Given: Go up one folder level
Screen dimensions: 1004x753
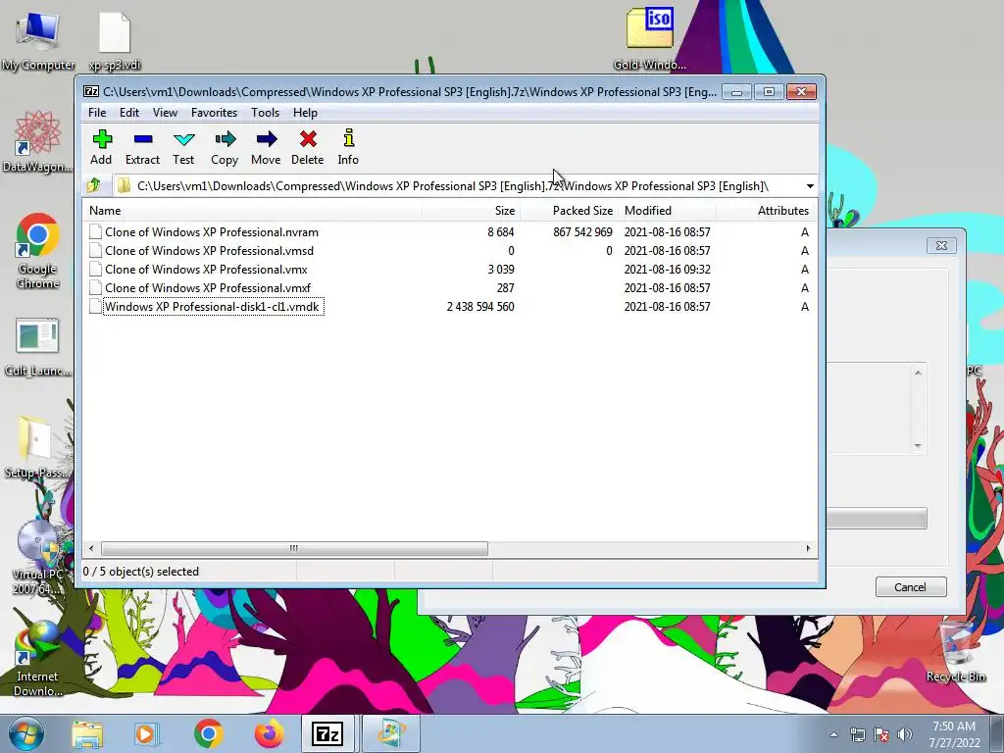Looking at the screenshot, I should coord(94,185).
